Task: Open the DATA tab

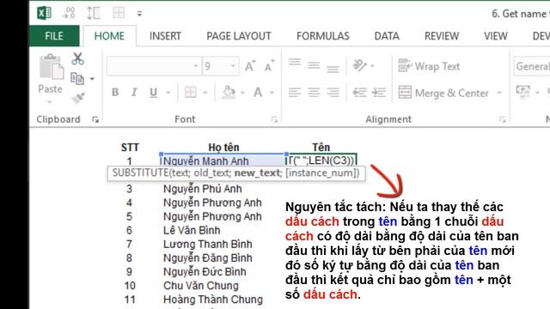Action: (x=387, y=36)
